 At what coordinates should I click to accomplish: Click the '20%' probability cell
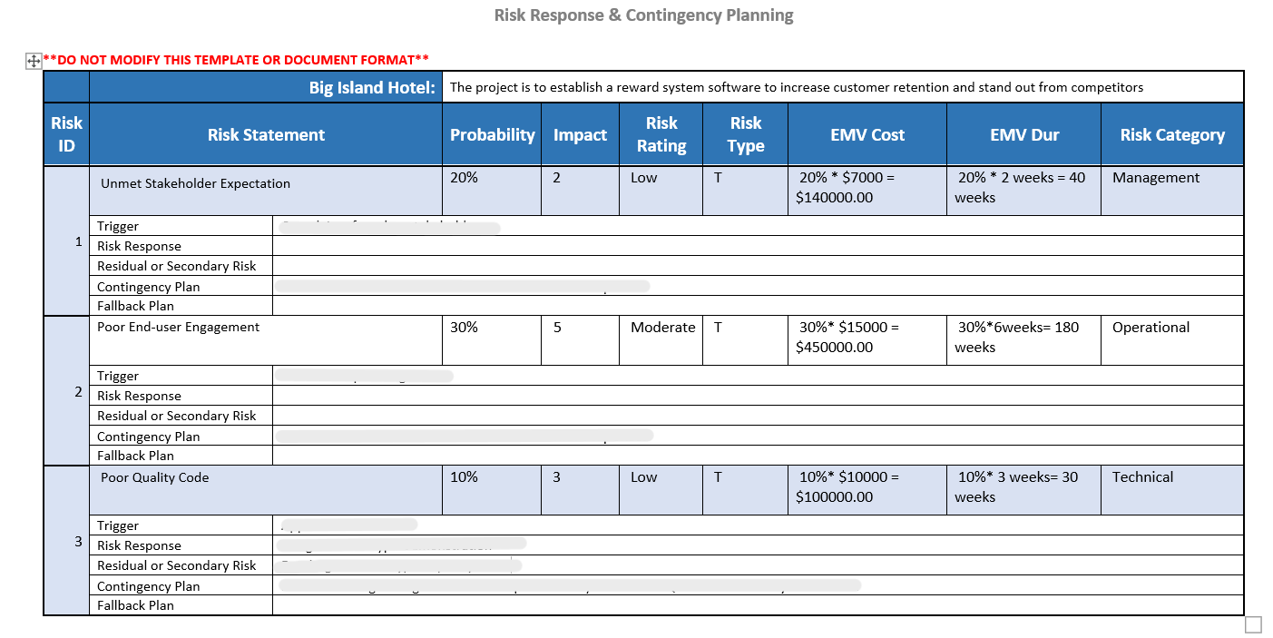tap(492, 191)
